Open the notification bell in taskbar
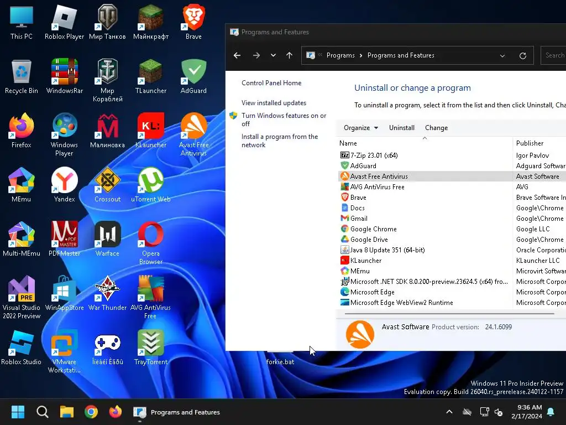Viewport: 566px width, 425px height. point(551,412)
